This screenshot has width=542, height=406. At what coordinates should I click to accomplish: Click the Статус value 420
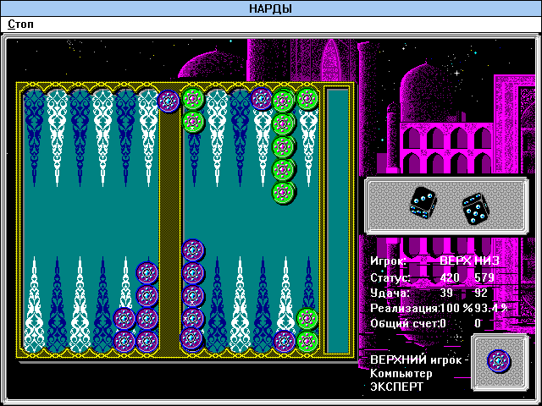coord(450,277)
